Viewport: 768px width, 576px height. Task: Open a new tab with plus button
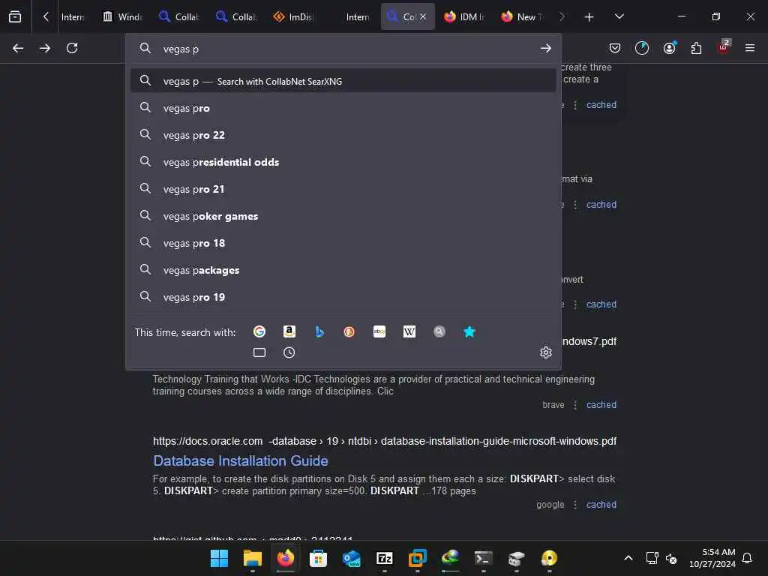pos(589,17)
